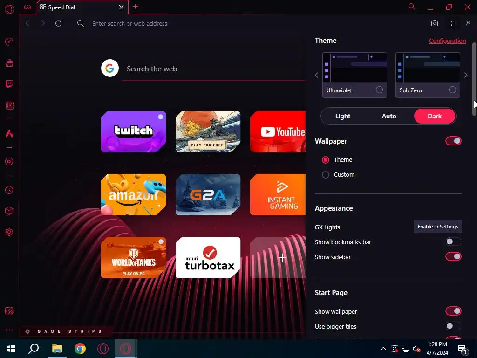Viewport: 477px width, 358px height.
Task: Click the Search the web box
Action: pos(213,69)
